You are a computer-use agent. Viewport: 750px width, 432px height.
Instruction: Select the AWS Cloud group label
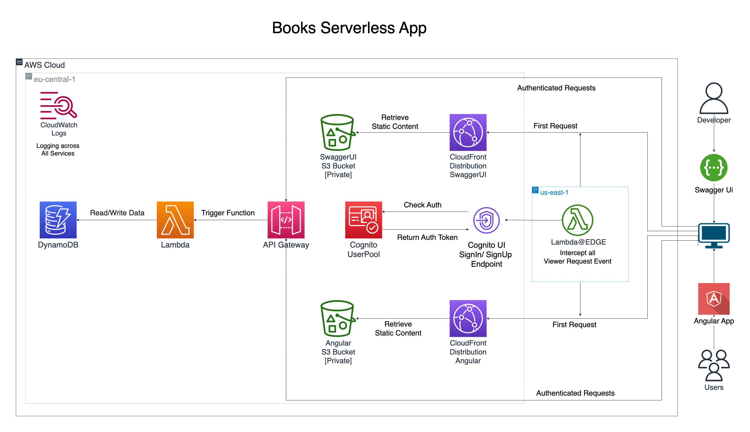point(44,65)
